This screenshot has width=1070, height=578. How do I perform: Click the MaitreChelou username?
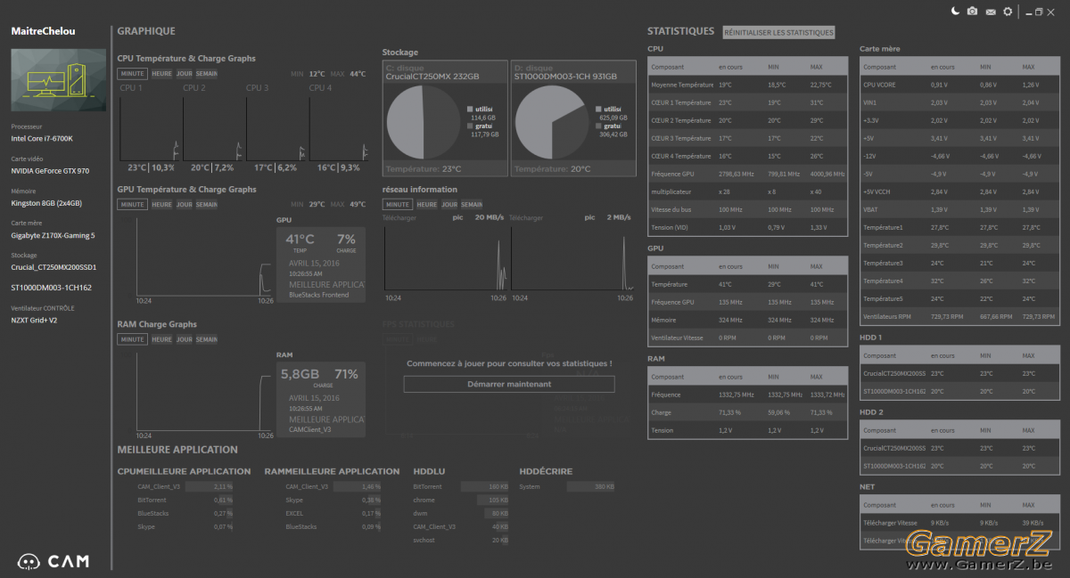(43, 31)
